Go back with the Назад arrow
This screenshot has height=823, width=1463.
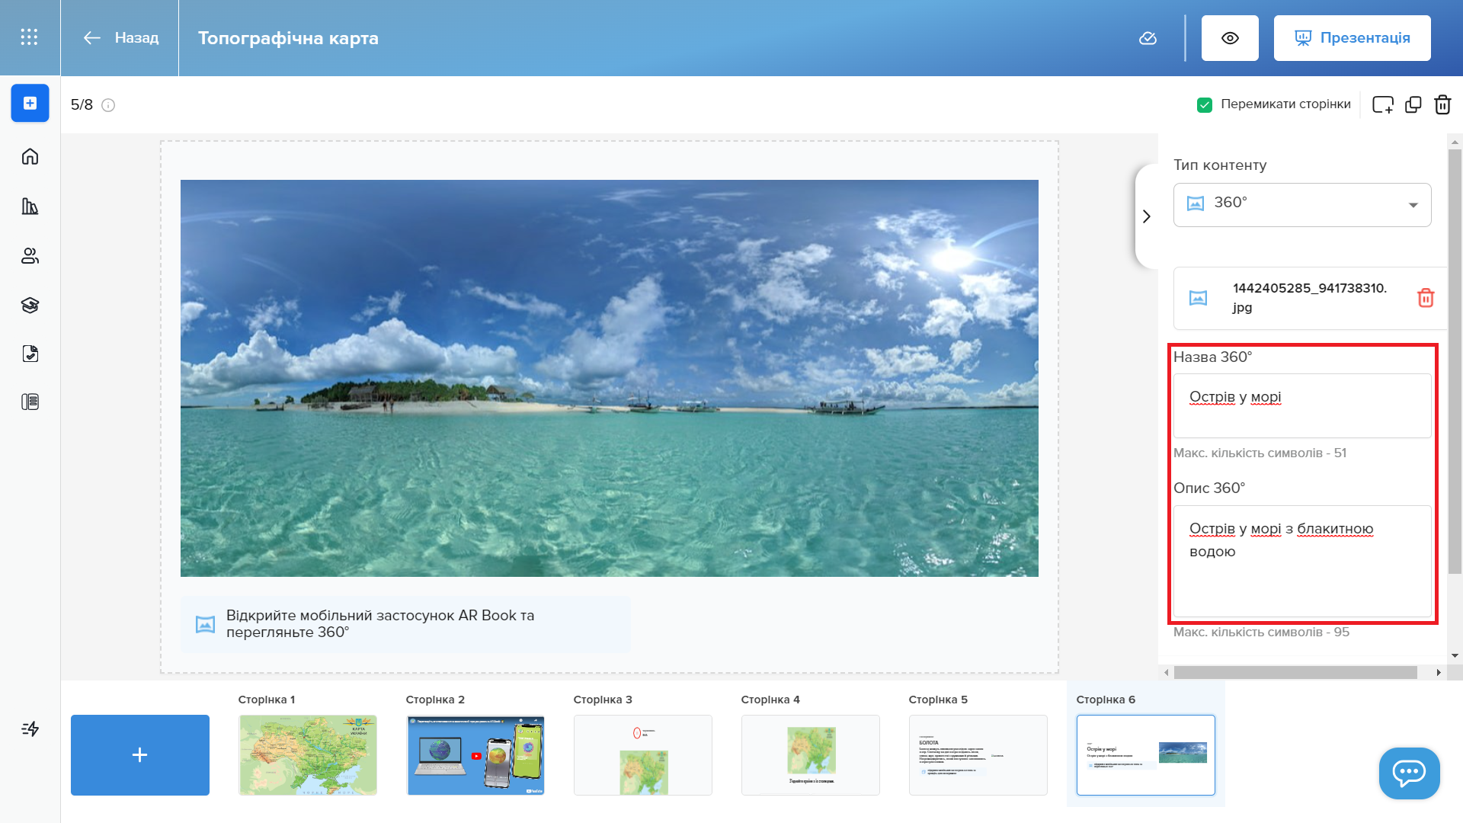(121, 37)
